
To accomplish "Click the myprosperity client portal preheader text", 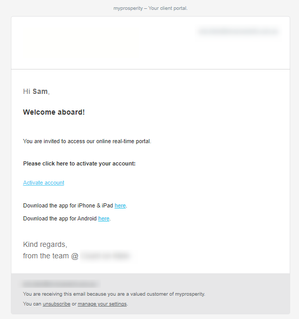I will coord(151,8).
